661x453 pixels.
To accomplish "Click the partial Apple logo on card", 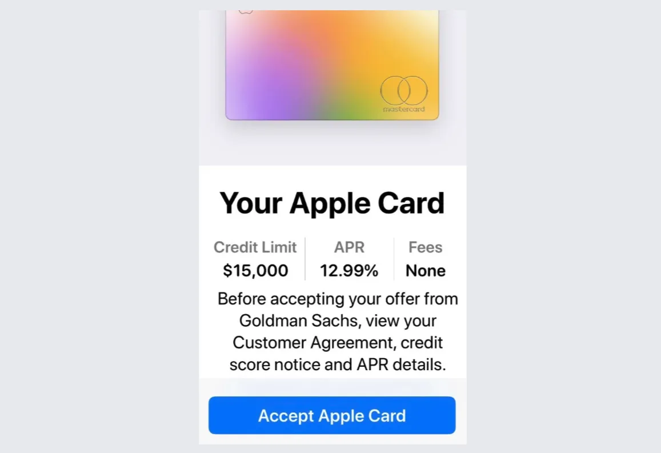I will tap(245, 12).
